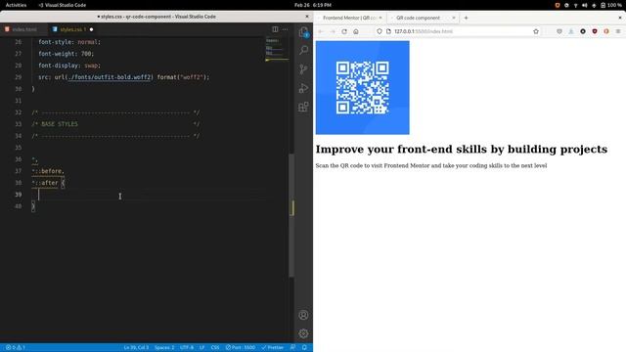
Task: Open the orange extension icon in Firefox toolbar
Action: click(606, 31)
